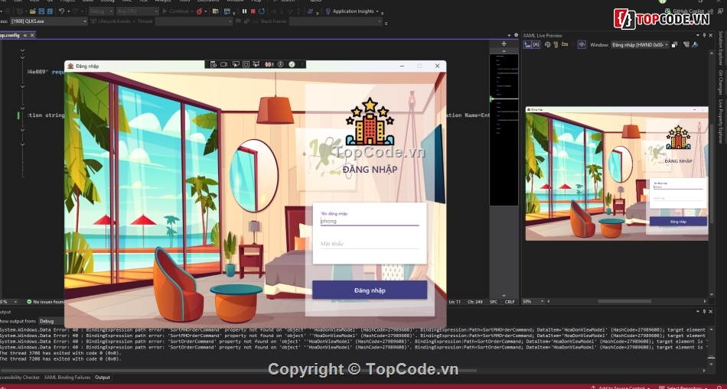This screenshot has height=389, width=727.
Task: Open the Debug configuration dropdown
Action: 101,11
